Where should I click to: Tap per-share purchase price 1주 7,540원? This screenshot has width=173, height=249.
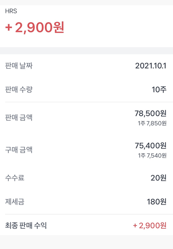(152, 156)
